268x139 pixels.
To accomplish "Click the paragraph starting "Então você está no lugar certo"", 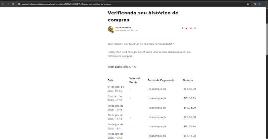I will tap(149, 54).
